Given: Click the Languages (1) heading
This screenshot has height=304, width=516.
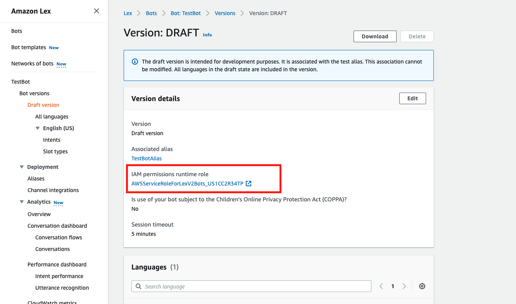Looking at the screenshot, I should coord(155,267).
